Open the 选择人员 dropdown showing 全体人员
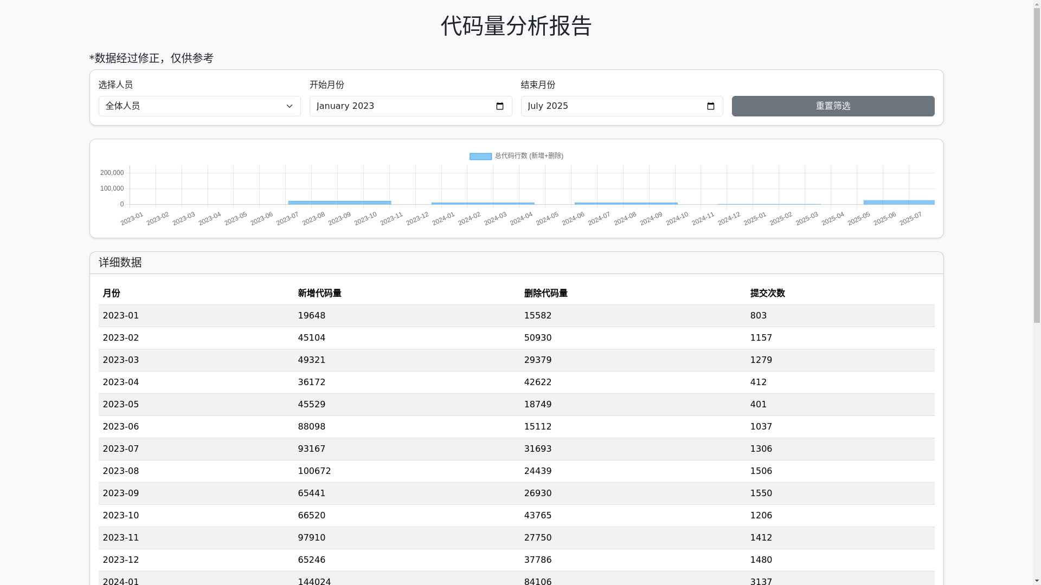1041x585 pixels. 200,106
